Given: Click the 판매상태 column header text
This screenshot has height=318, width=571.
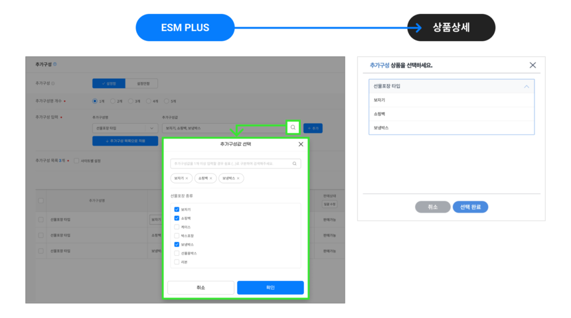Looking at the screenshot, I should [x=329, y=196].
